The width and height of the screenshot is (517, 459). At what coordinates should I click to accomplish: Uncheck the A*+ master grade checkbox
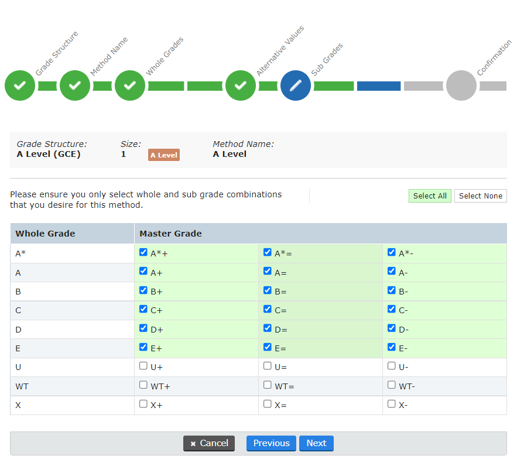(143, 252)
